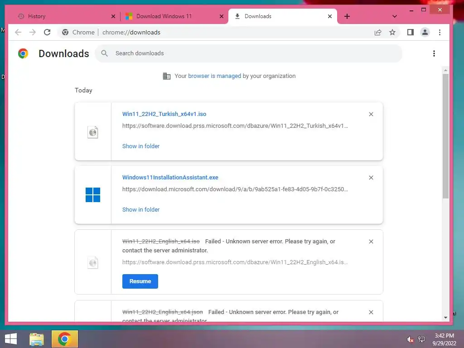Open File Explorer from the taskbar
The image size is (464, 348).
37,339
